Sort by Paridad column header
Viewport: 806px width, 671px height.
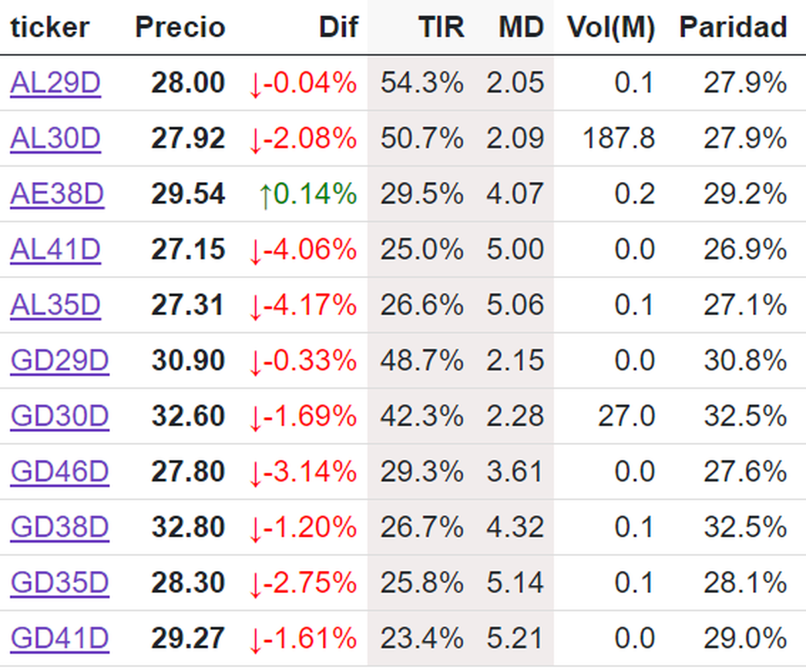click(733, 28)
